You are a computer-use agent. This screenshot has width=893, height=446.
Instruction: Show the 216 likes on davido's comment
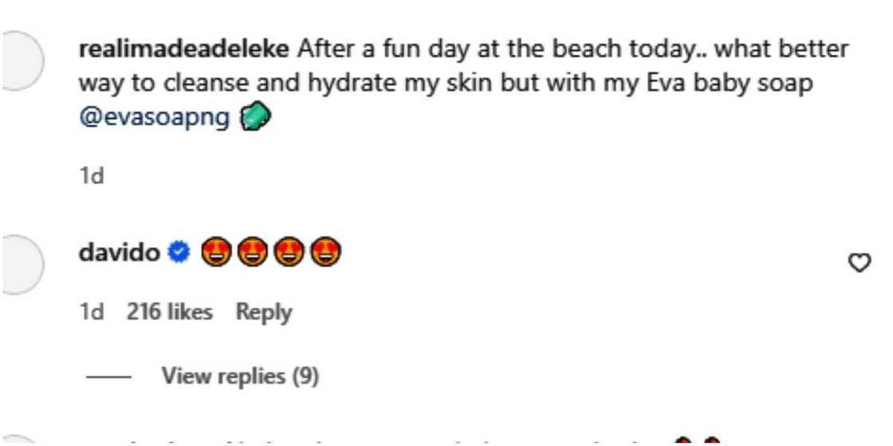click(170, 312)
